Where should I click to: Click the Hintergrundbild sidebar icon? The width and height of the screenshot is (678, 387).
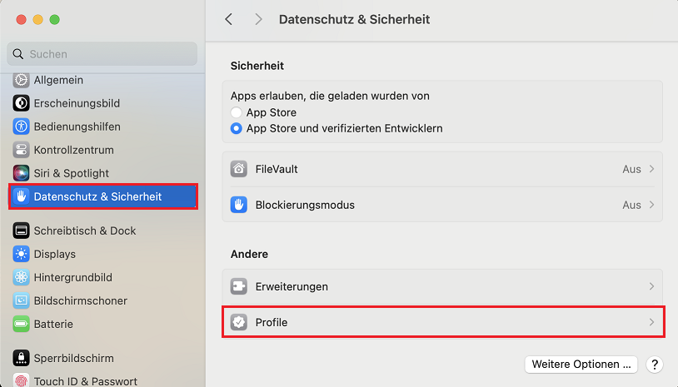pos(21,277)
